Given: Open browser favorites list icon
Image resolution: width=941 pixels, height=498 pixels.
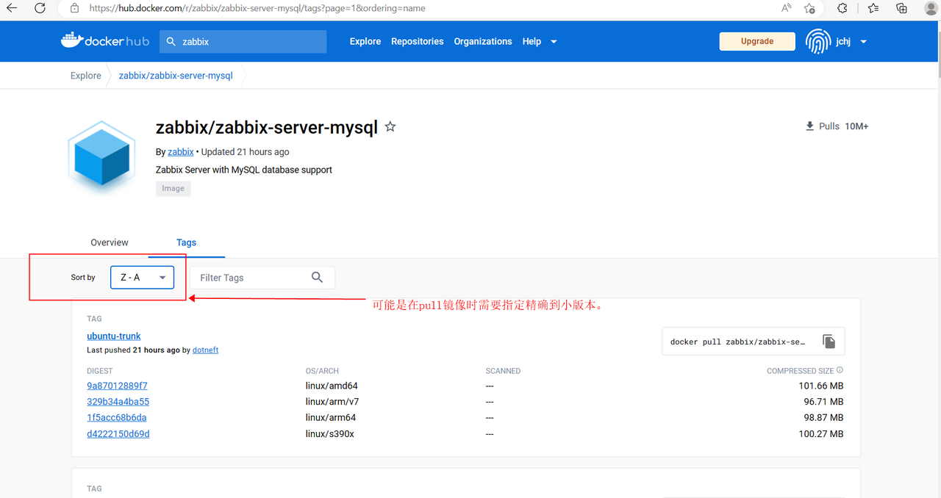Looking at the screenshot, I should pos(873,8).
